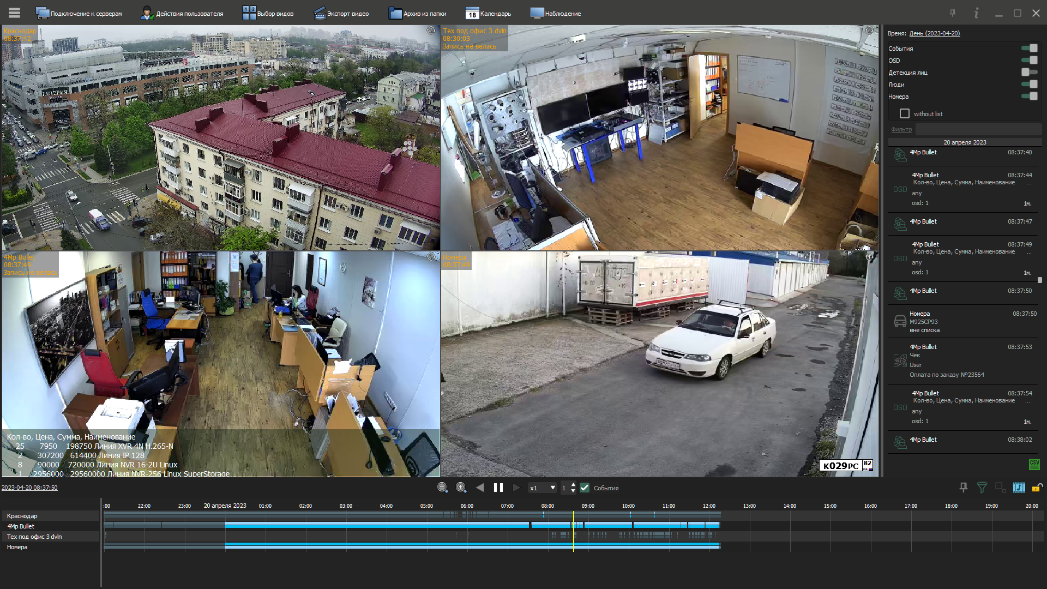Viewport: 1047px width, 589px height.
Task: Pause video playback
Action: coord(498,488)
